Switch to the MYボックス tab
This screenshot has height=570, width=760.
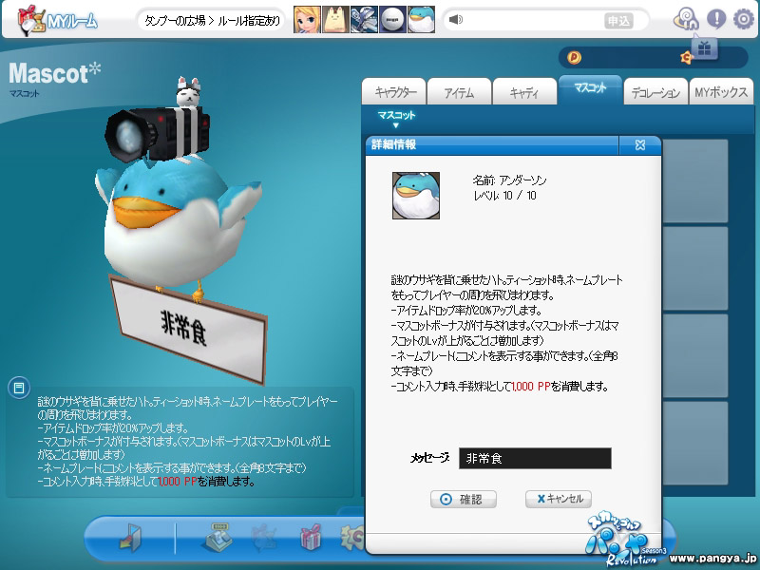(721, 92)
